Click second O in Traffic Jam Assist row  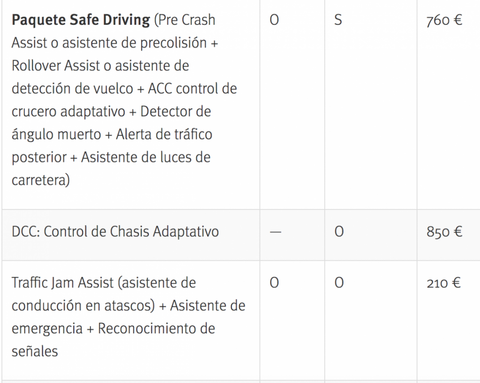[x=339, y=283]
